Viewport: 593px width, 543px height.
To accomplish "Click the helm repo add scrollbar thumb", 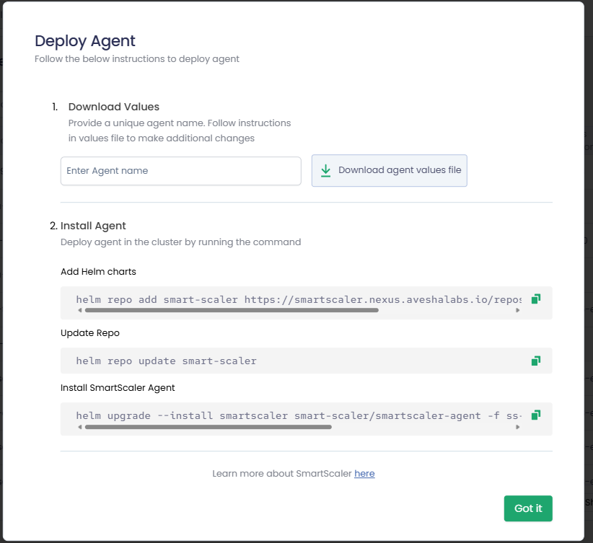I will 232,310.
